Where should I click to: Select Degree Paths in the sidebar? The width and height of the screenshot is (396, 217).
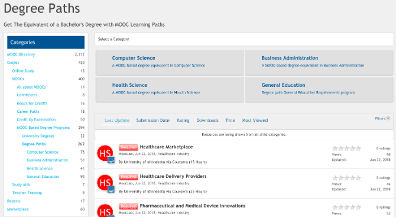point(34,144)
